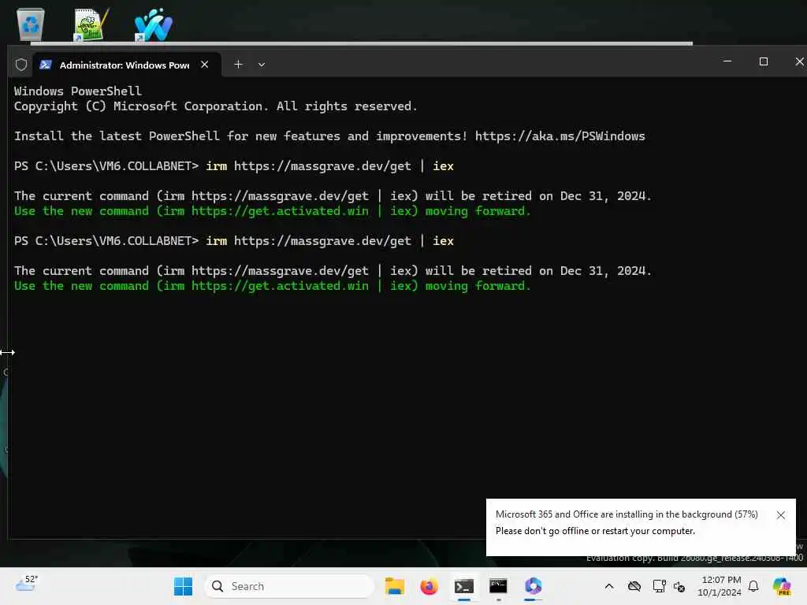807x605 pixels.
Task: Open the weather widget showing 52°
Action: (x=26, y=585)
